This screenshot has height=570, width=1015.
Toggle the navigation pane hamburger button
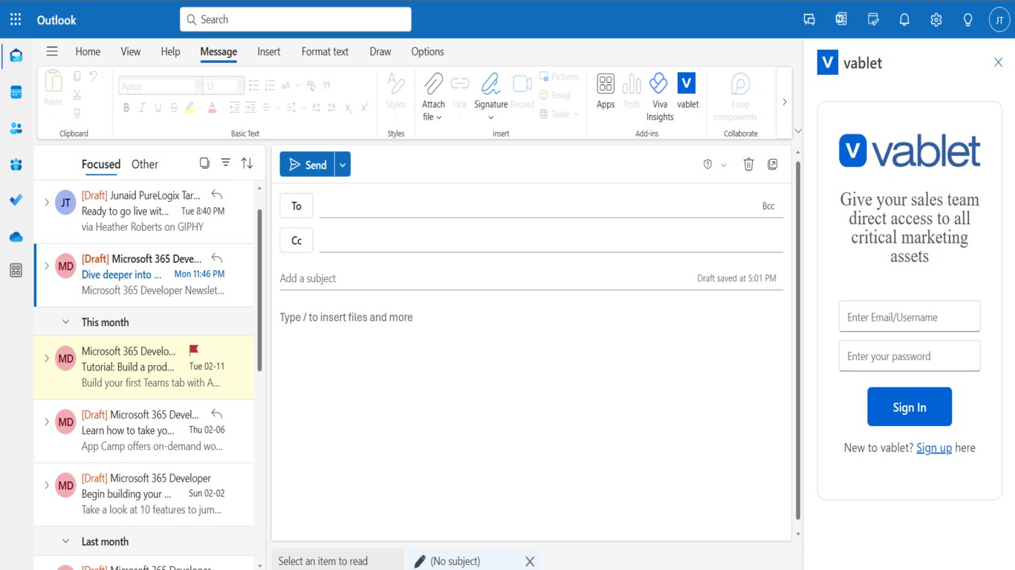pyautogui.click(x=52, y=51)
